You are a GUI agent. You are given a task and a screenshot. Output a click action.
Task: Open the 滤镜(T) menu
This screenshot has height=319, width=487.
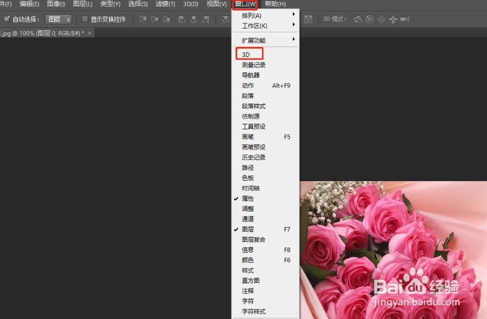tap(165, 4)
